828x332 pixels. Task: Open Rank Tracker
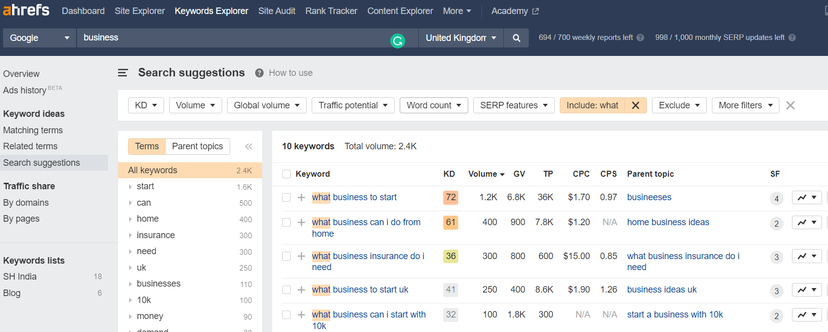(331, 11)
